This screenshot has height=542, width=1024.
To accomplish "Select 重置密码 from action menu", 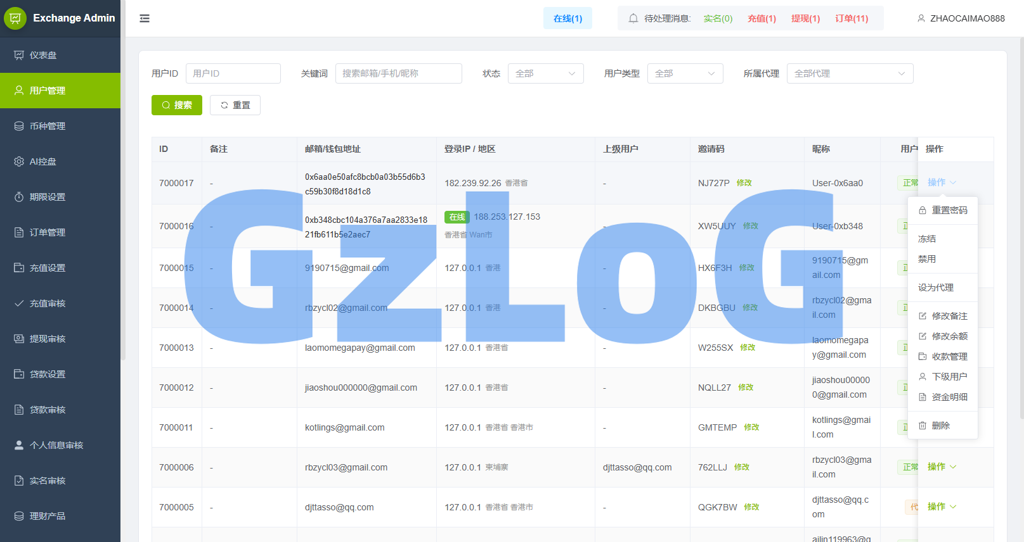I will (943, 210).
